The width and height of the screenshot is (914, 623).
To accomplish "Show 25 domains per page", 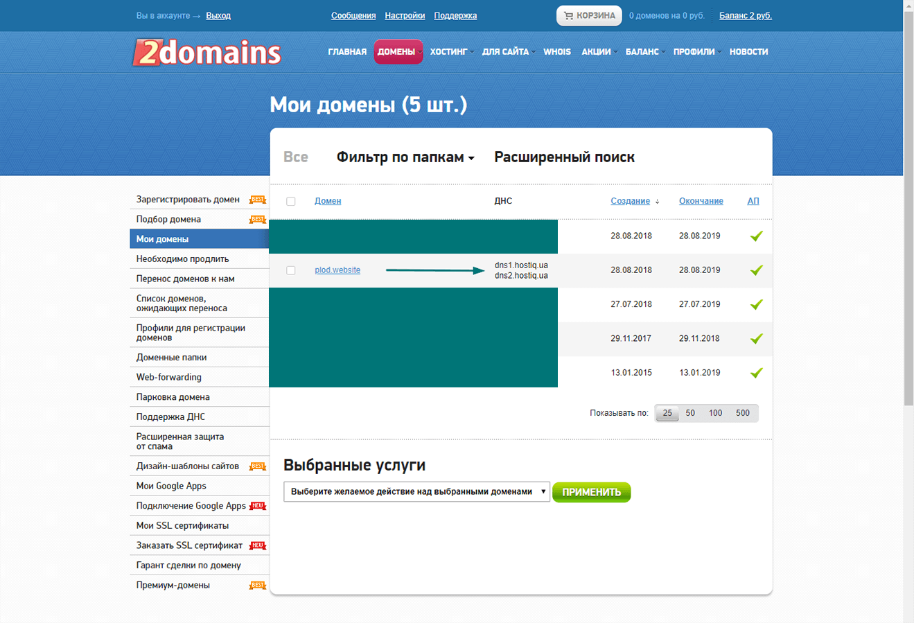I will 667,413.
